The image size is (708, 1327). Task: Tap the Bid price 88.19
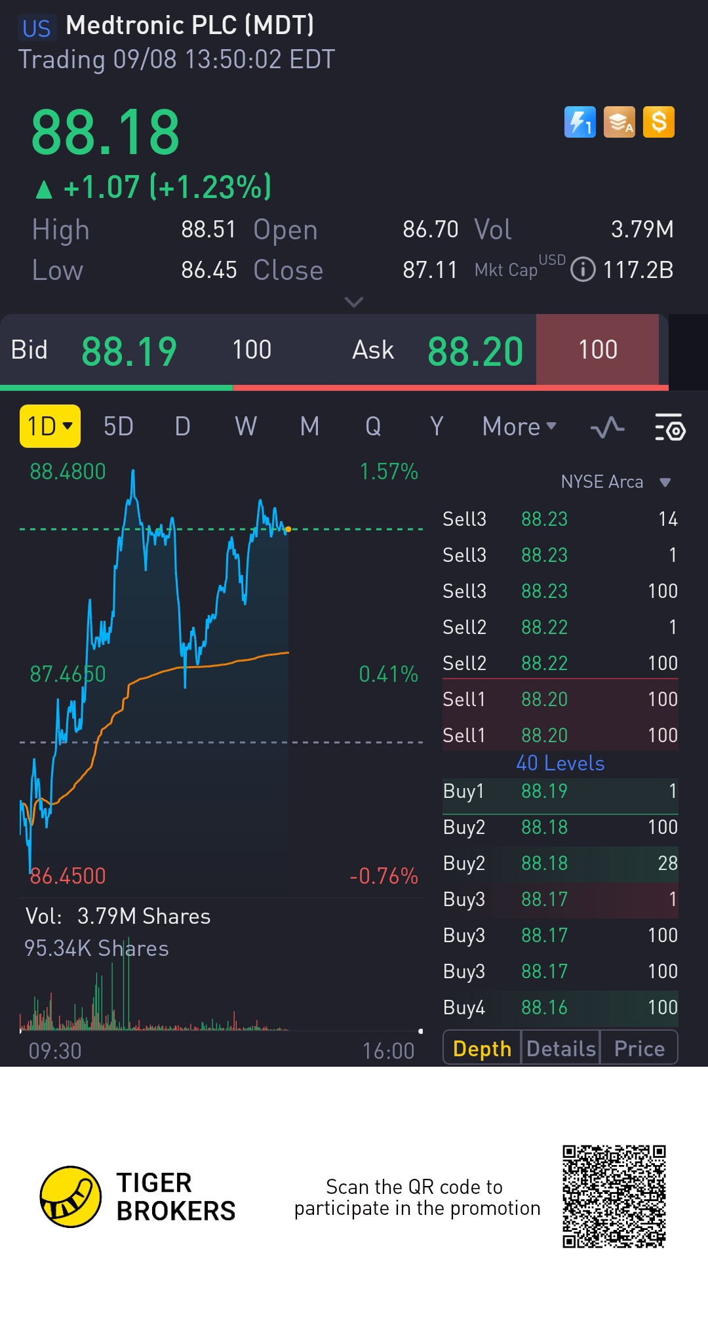129,351
